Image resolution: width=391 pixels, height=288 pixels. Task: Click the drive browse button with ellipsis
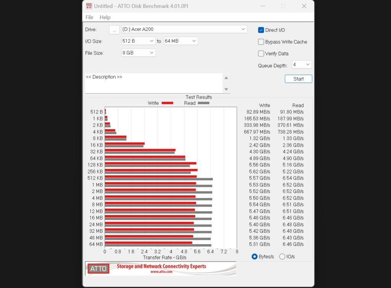[114, 30]
